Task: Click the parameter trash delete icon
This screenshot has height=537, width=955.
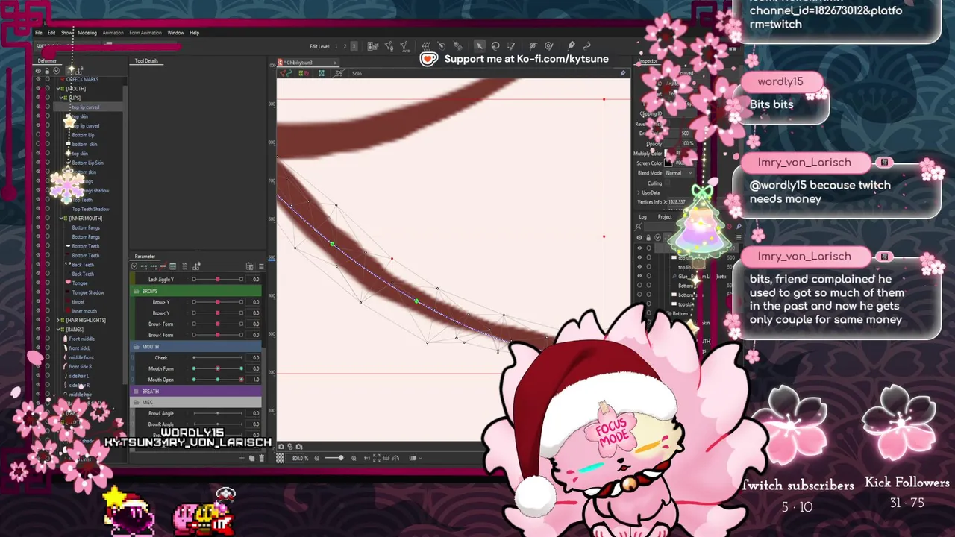Action: (261, 458)
